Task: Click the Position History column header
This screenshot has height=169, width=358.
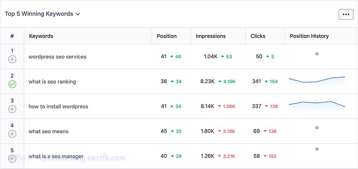Action: [x=309, y=36]
